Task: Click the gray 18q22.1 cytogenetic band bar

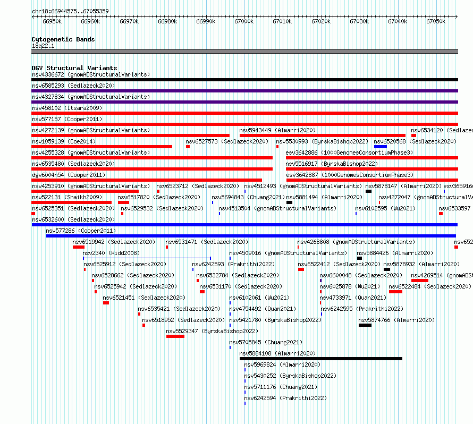Action: tap(244, 52)
